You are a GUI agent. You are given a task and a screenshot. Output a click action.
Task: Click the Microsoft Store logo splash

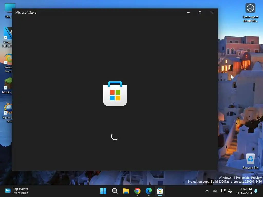[x=115, y=94]
